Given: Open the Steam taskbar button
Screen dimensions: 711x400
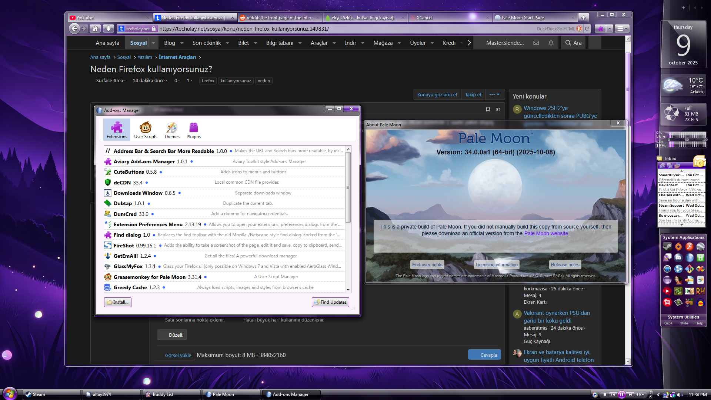Looking at the screenshot, I should coord(51,394).
